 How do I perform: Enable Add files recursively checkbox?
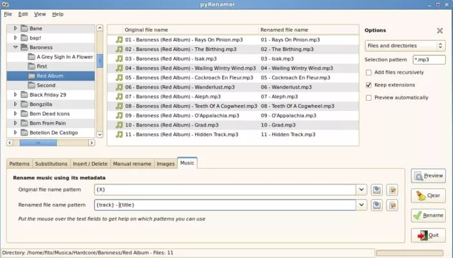369,72
